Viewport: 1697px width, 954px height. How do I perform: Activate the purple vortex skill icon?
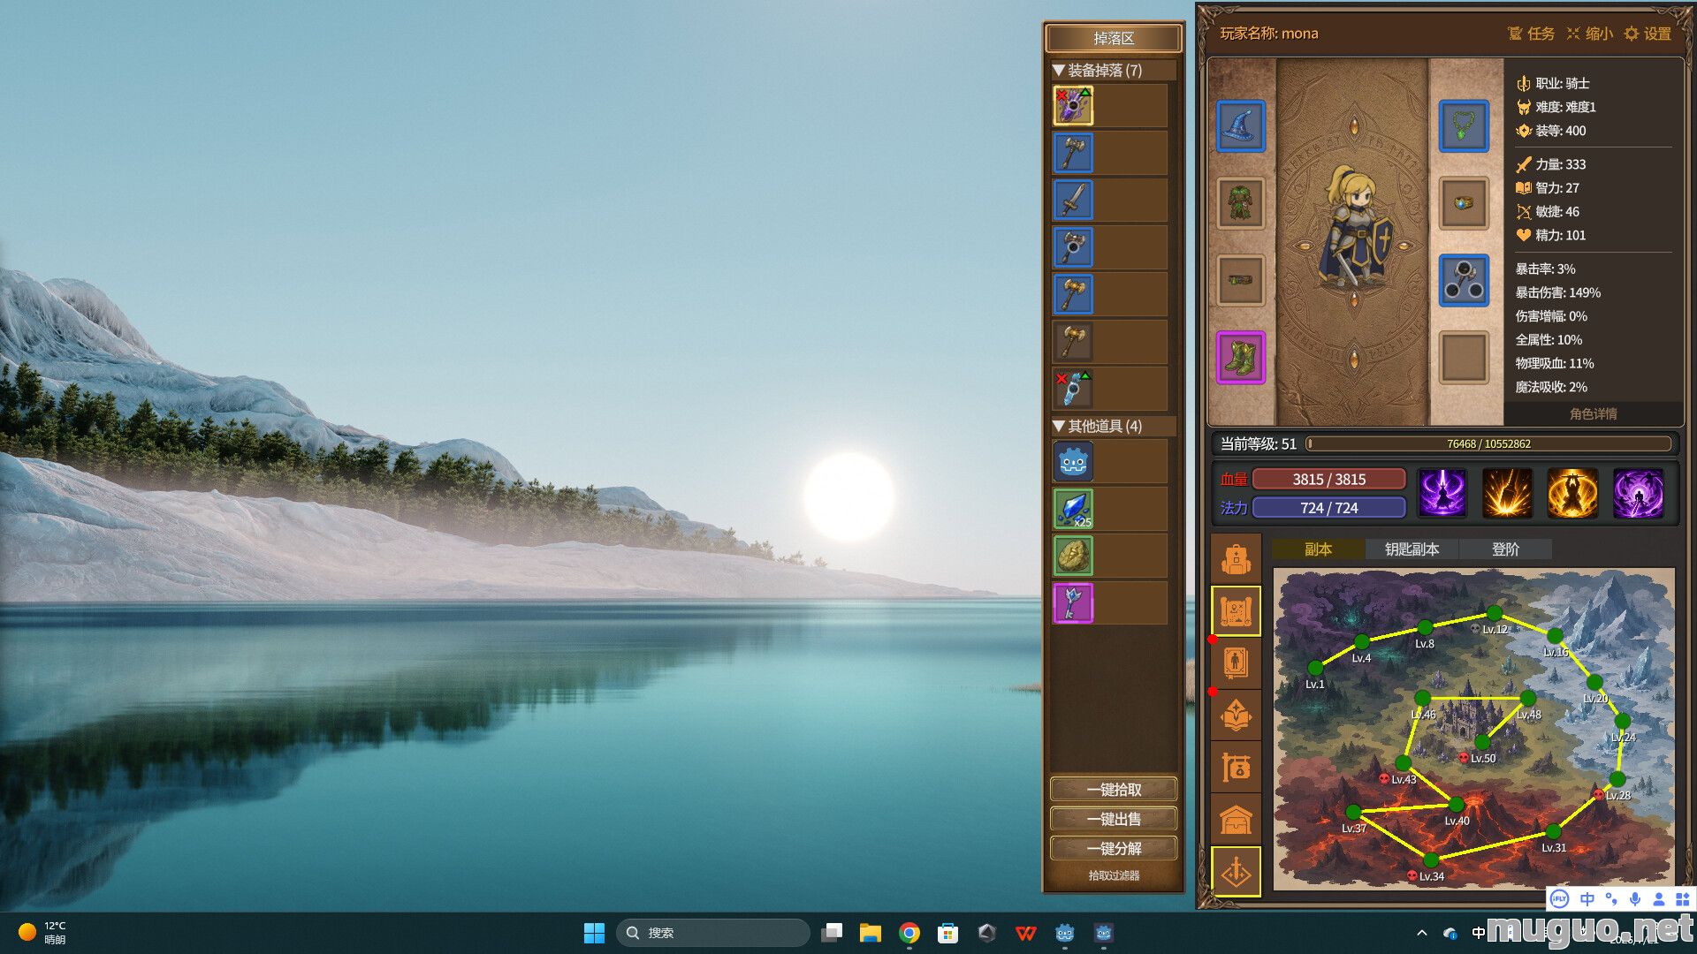tap(1638, 493)
